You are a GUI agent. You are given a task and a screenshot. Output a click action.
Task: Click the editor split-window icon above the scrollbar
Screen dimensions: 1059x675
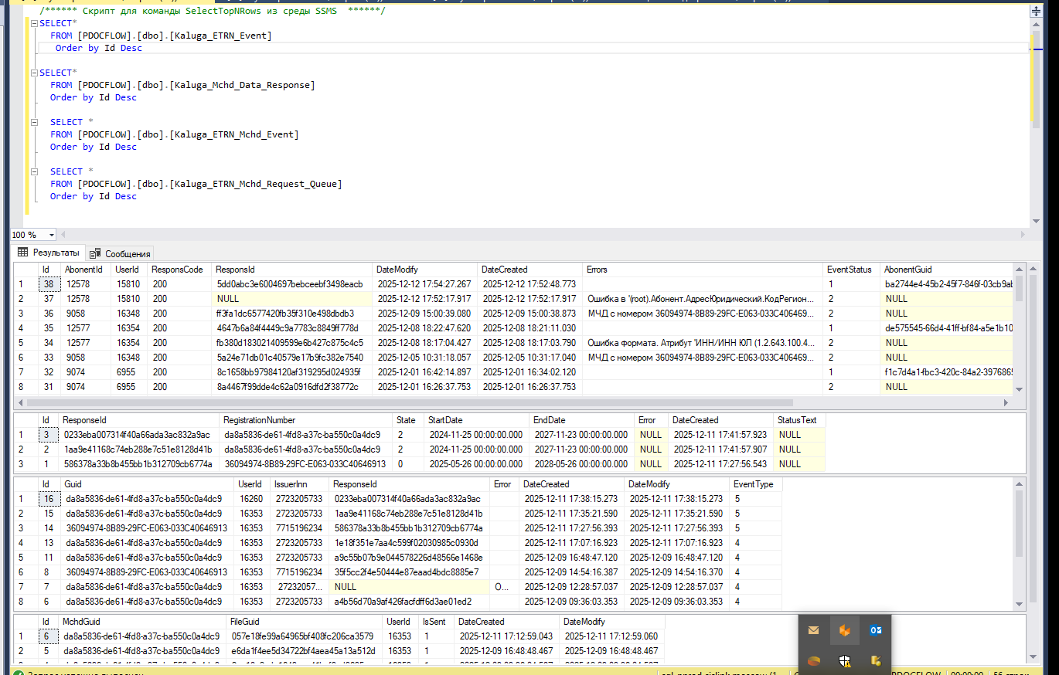[x=1035, y=12]
